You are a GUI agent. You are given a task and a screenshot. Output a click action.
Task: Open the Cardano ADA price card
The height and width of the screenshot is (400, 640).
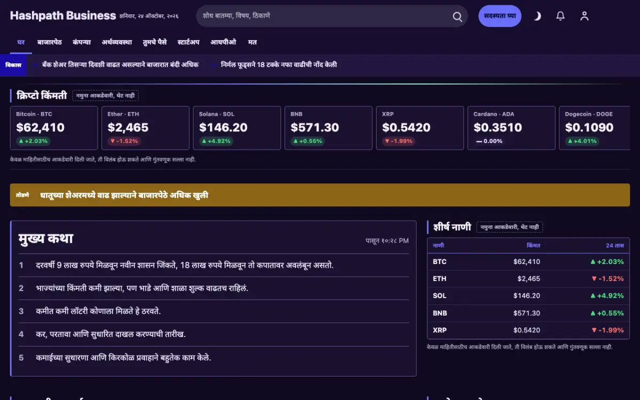pos(511,128)
